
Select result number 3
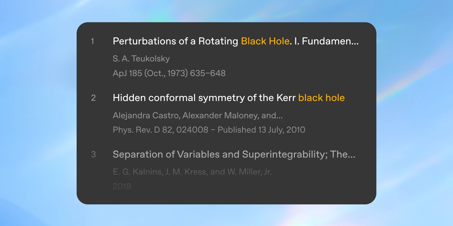[94, 155]
